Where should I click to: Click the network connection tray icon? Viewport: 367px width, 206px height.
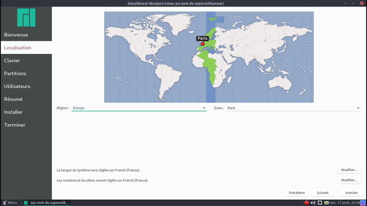(319, 203)
